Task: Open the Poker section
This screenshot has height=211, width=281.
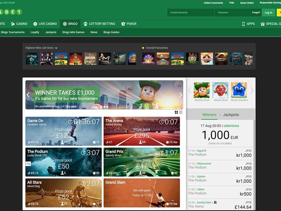Action: point(129,24)
